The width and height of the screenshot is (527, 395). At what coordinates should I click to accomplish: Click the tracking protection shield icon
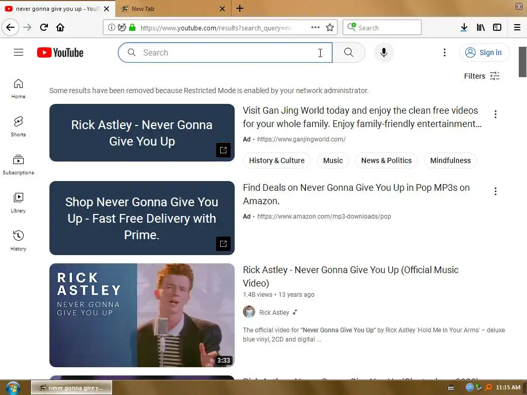[x=122, y=28]
